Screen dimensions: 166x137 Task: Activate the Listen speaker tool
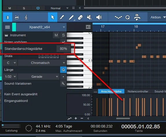click(x=99, y=17)
